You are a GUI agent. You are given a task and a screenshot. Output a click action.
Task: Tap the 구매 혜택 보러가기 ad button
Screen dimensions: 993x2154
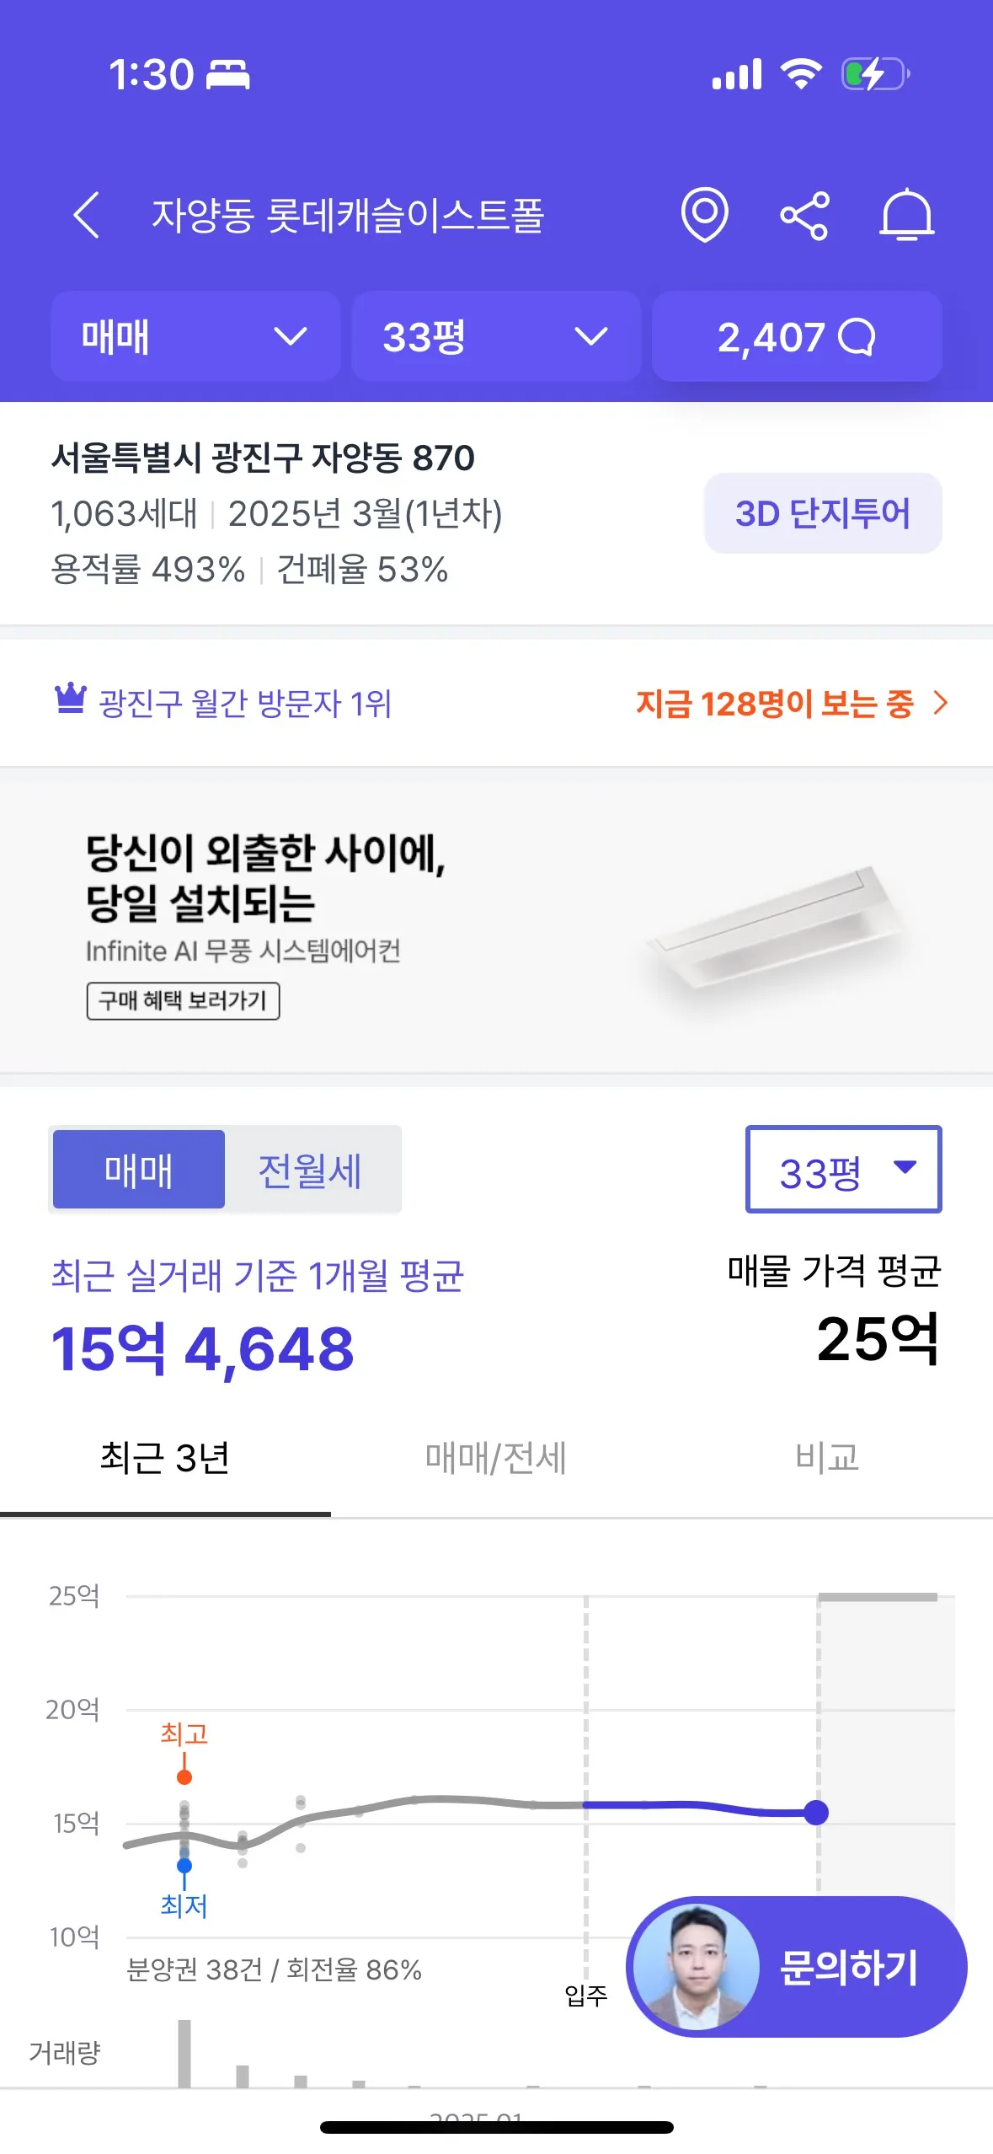(183, 1000)
